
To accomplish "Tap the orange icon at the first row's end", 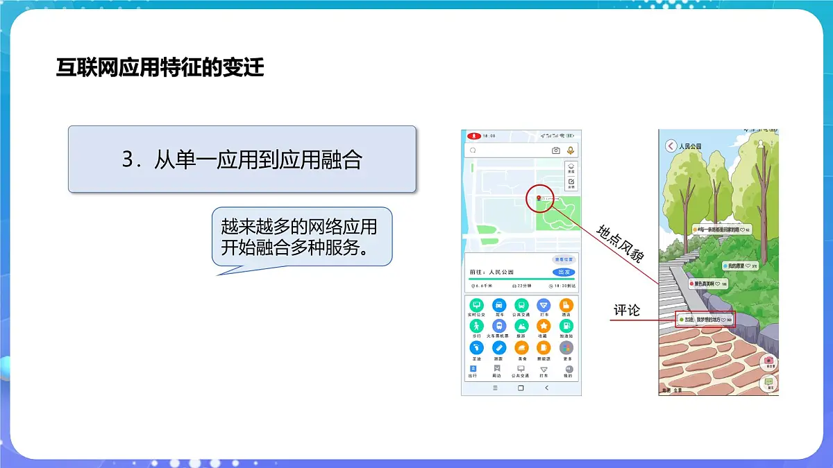I will tap(566, 305).
